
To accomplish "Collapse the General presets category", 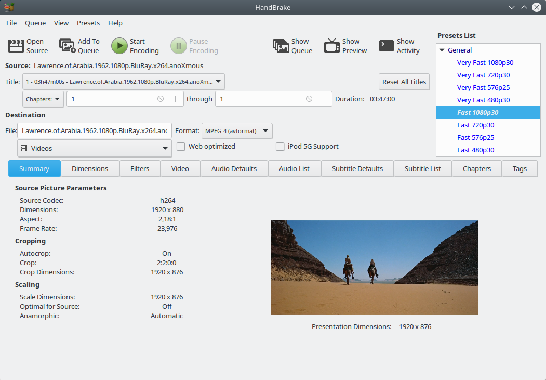I will [x=442, y=50].
